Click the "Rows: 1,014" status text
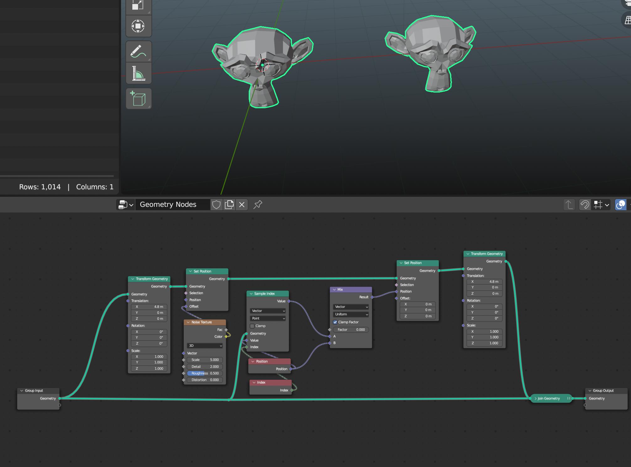The height and width of the screenshot is (467, 631). click(40, 187)
